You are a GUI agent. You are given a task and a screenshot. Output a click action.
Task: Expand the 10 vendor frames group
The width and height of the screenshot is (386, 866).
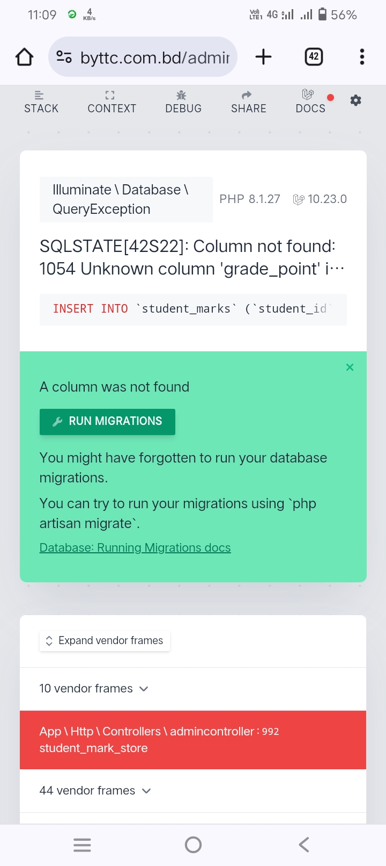coord(94,689)
